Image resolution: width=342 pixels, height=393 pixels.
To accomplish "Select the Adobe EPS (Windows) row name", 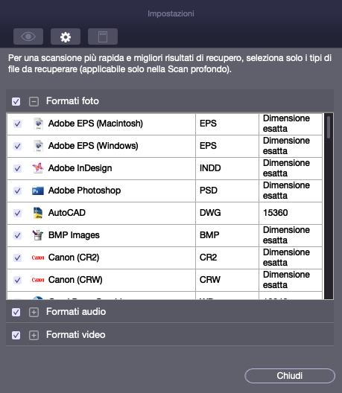I will click(93, 146).
